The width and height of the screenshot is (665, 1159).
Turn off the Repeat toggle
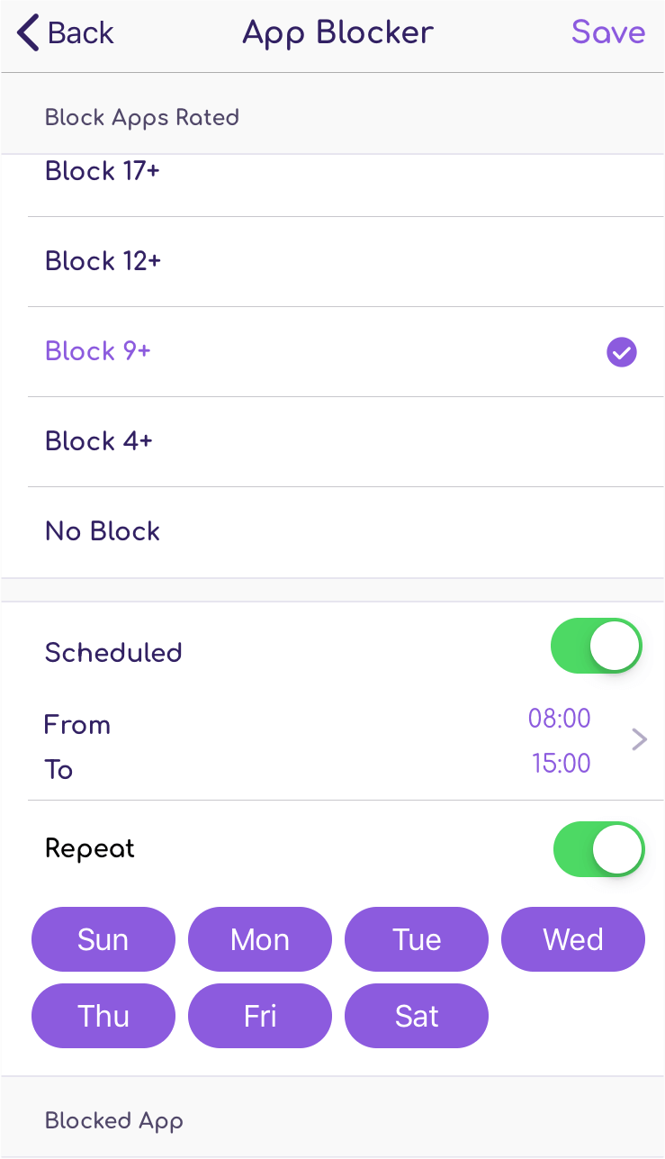click(598, 849)
